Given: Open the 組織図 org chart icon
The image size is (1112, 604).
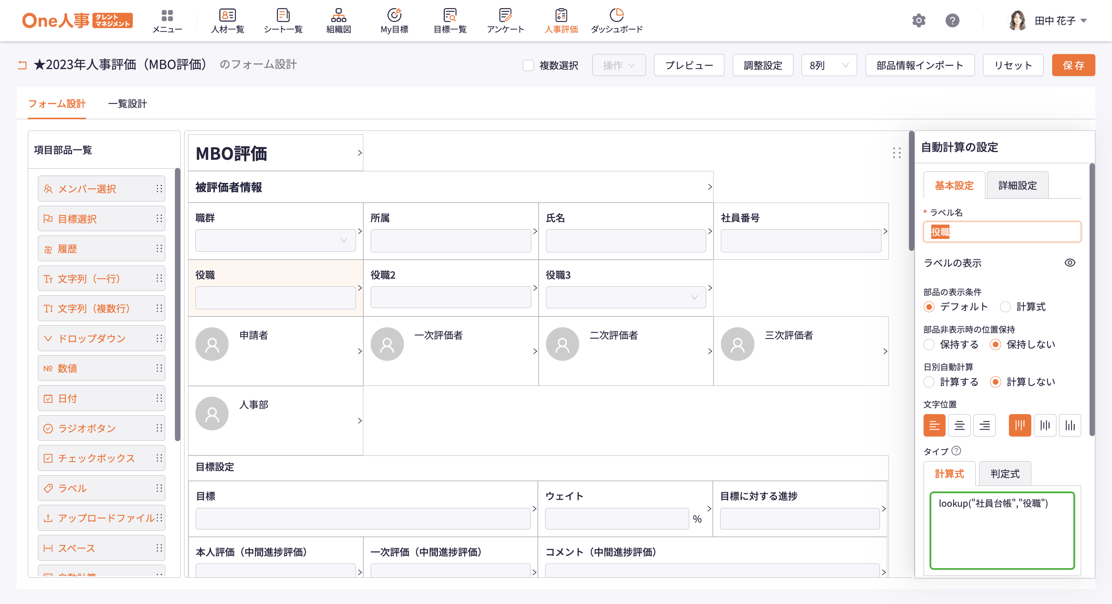Looking at the screenshot, I should (339, 15).
